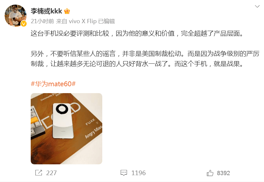The width and height of the screenshot is (264, 182).
Task: Open the #华为mate60# hashtag topic
Action: pos(53,84)
